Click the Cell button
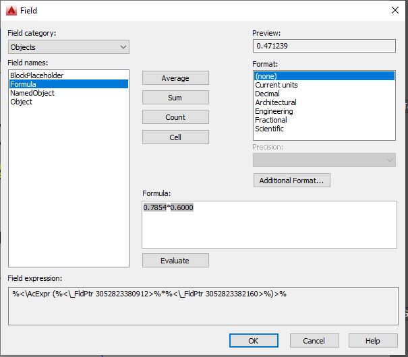This screenshot has height=357, width=408. (x=175, y=137)
